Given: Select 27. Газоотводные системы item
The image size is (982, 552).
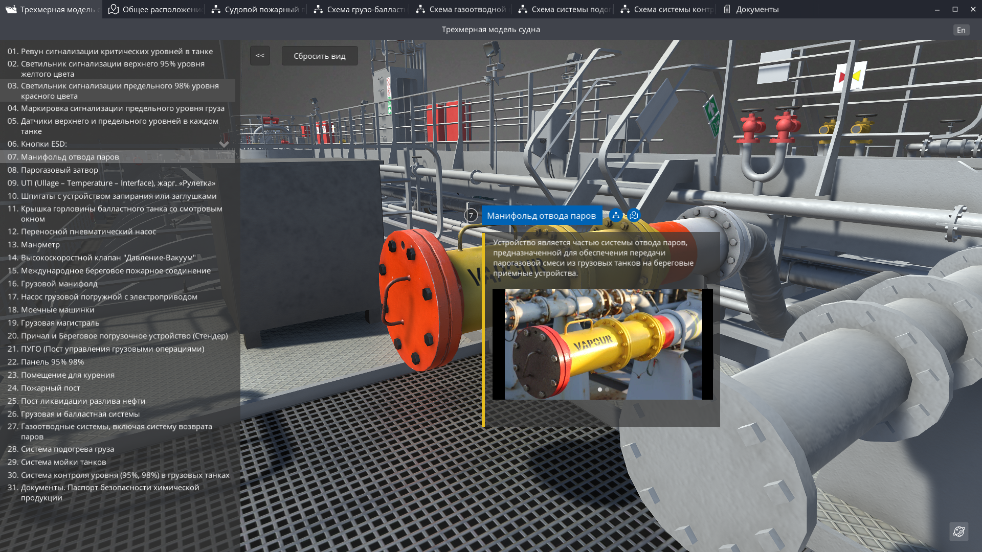Looking at the screenshot, I should (x=118, y=431).
